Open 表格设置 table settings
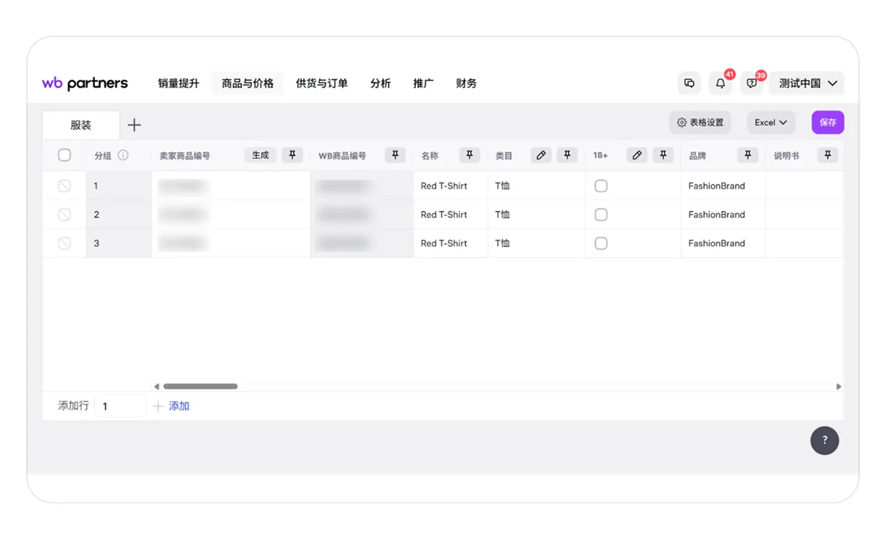 pos(700,123)
